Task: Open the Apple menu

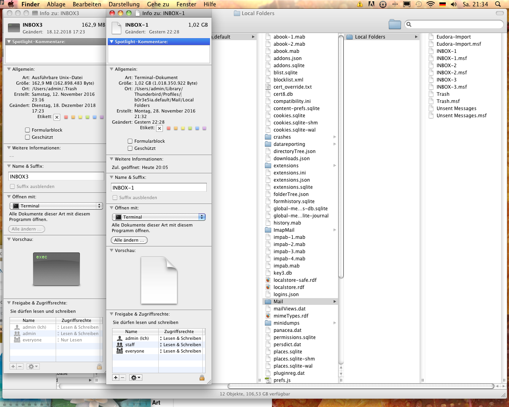Action: click(x=11, y=4)
